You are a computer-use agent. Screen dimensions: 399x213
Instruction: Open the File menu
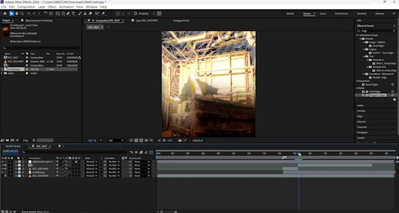coord(4,7)
